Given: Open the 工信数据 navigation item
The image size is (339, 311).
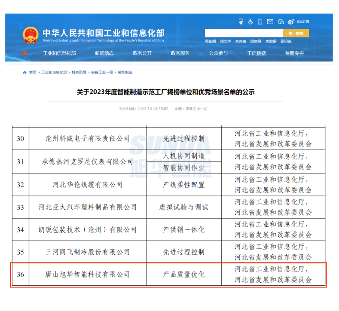Looking at the screenshot, I should tap(256, 53).
